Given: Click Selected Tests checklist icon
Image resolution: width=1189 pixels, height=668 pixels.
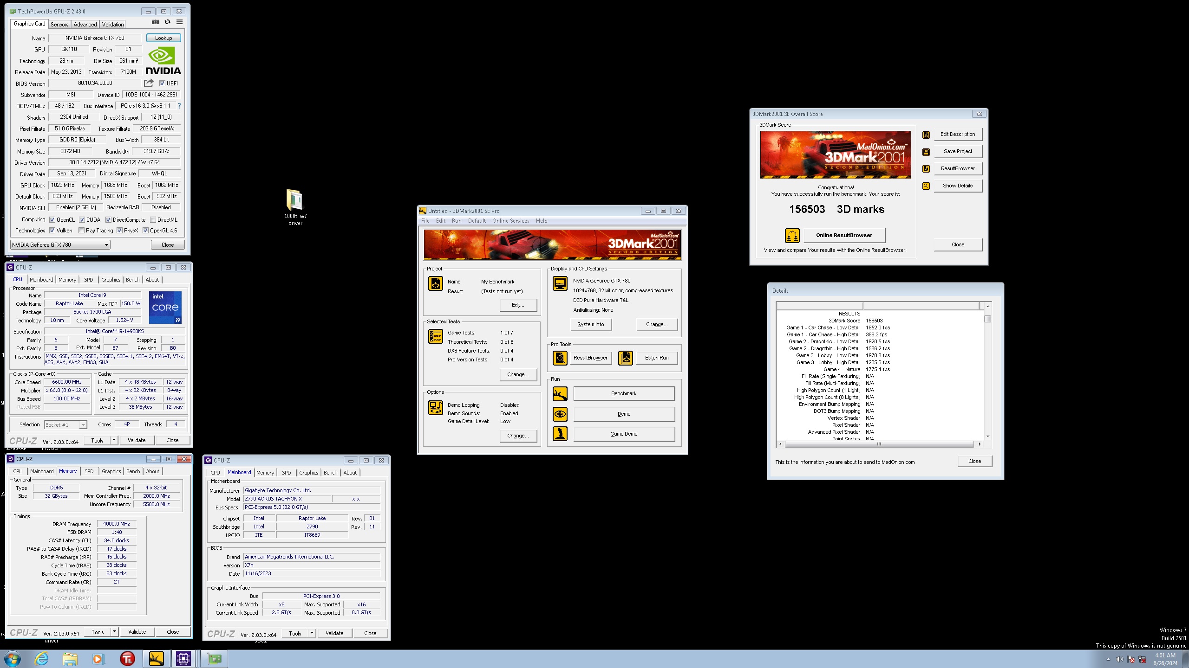Looking at the screenshot, I should pos(436,336).
